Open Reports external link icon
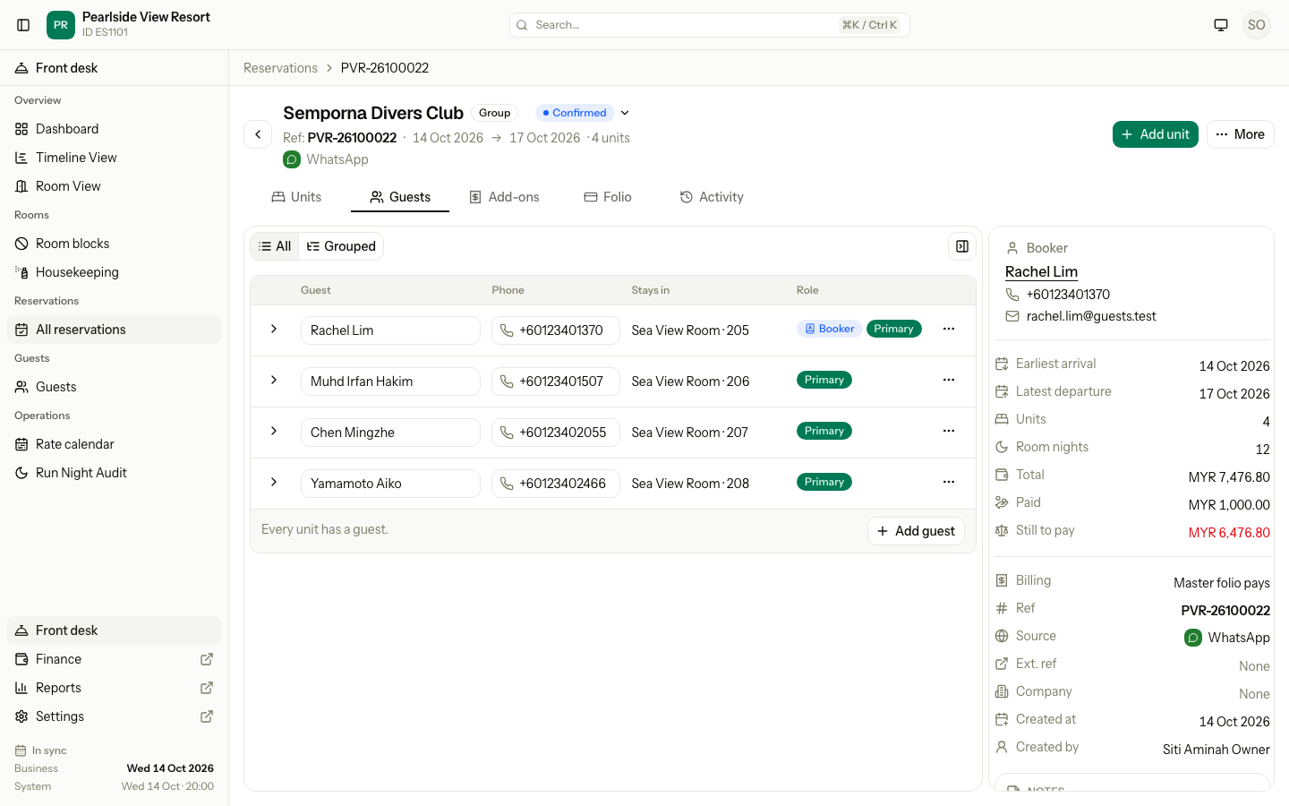The image size is (1289, 806). (x=207, y=688)
